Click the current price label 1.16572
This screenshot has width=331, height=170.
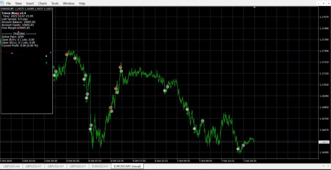(x=324, y=142)
